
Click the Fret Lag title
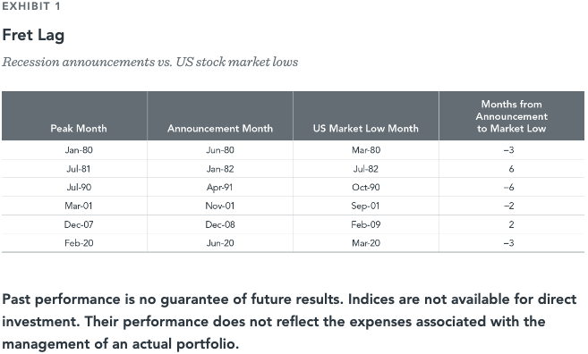pos(33,36)
